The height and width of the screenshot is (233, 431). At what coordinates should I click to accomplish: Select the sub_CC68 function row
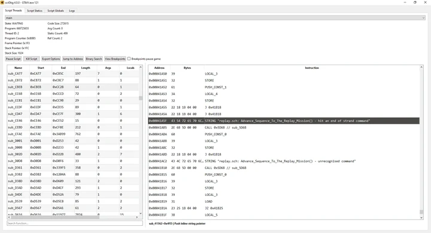(x=73, y=94)
